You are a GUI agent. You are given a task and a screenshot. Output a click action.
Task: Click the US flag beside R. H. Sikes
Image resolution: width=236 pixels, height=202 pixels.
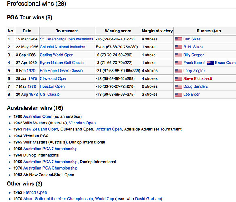tap(178, 47)
